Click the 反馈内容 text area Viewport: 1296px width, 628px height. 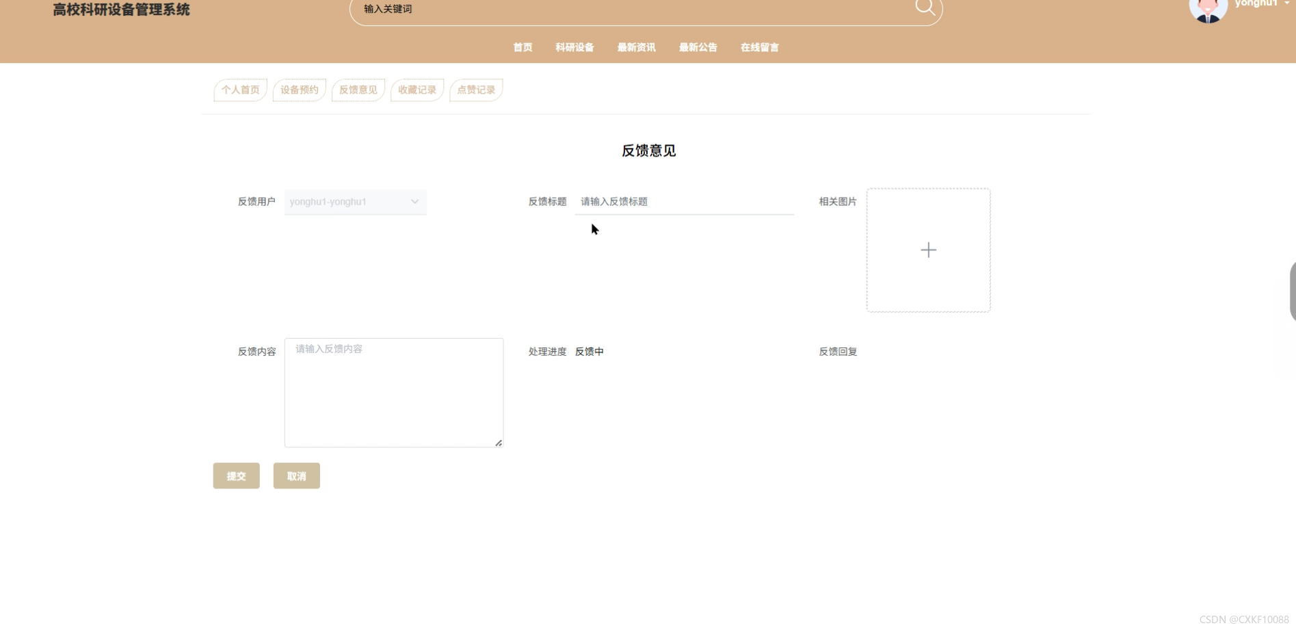click(x=394, y=393)
